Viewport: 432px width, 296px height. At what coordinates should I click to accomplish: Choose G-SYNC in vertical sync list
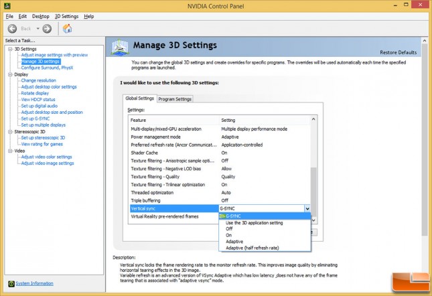265,216
